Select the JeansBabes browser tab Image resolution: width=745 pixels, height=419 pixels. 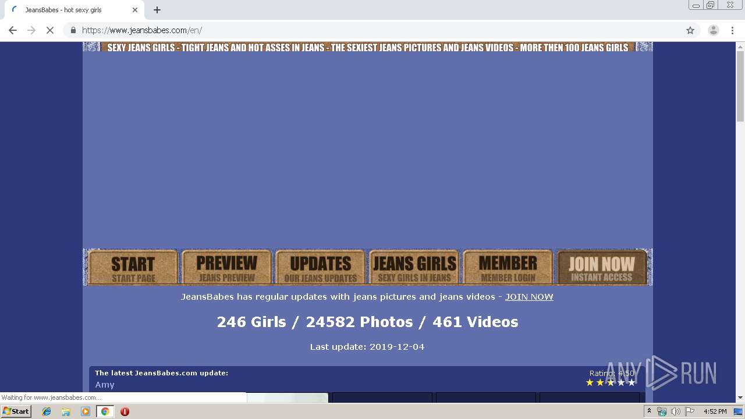coord(74,10)
